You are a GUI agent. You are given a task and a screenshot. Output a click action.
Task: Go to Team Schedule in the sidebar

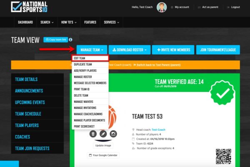pos(28,114)
